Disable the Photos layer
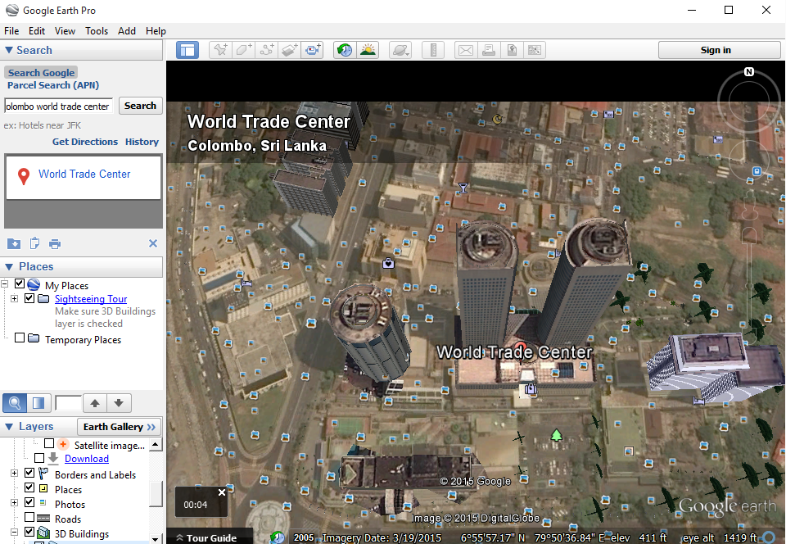 coord(30,504)
